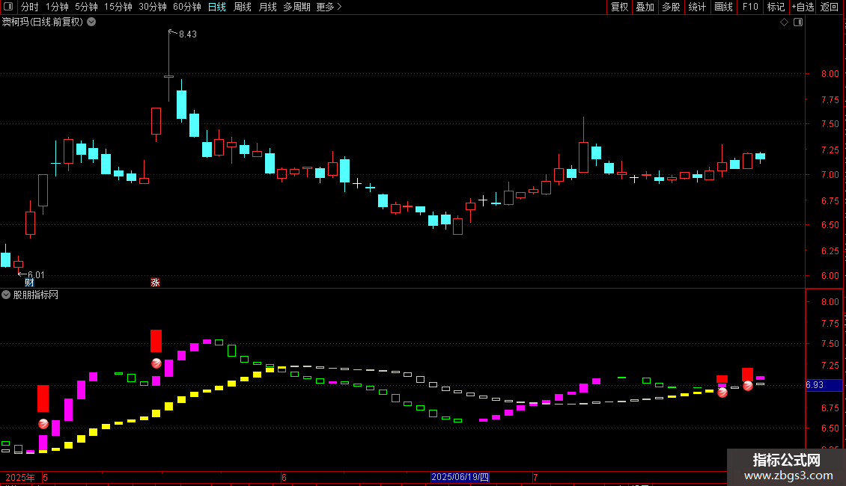This screenshot has width=846, height=486.
Task: Open the 画线 drawing tools
Action: tap(723, 7)
